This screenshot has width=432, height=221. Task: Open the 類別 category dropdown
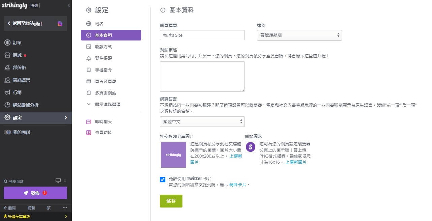point(299,35)
